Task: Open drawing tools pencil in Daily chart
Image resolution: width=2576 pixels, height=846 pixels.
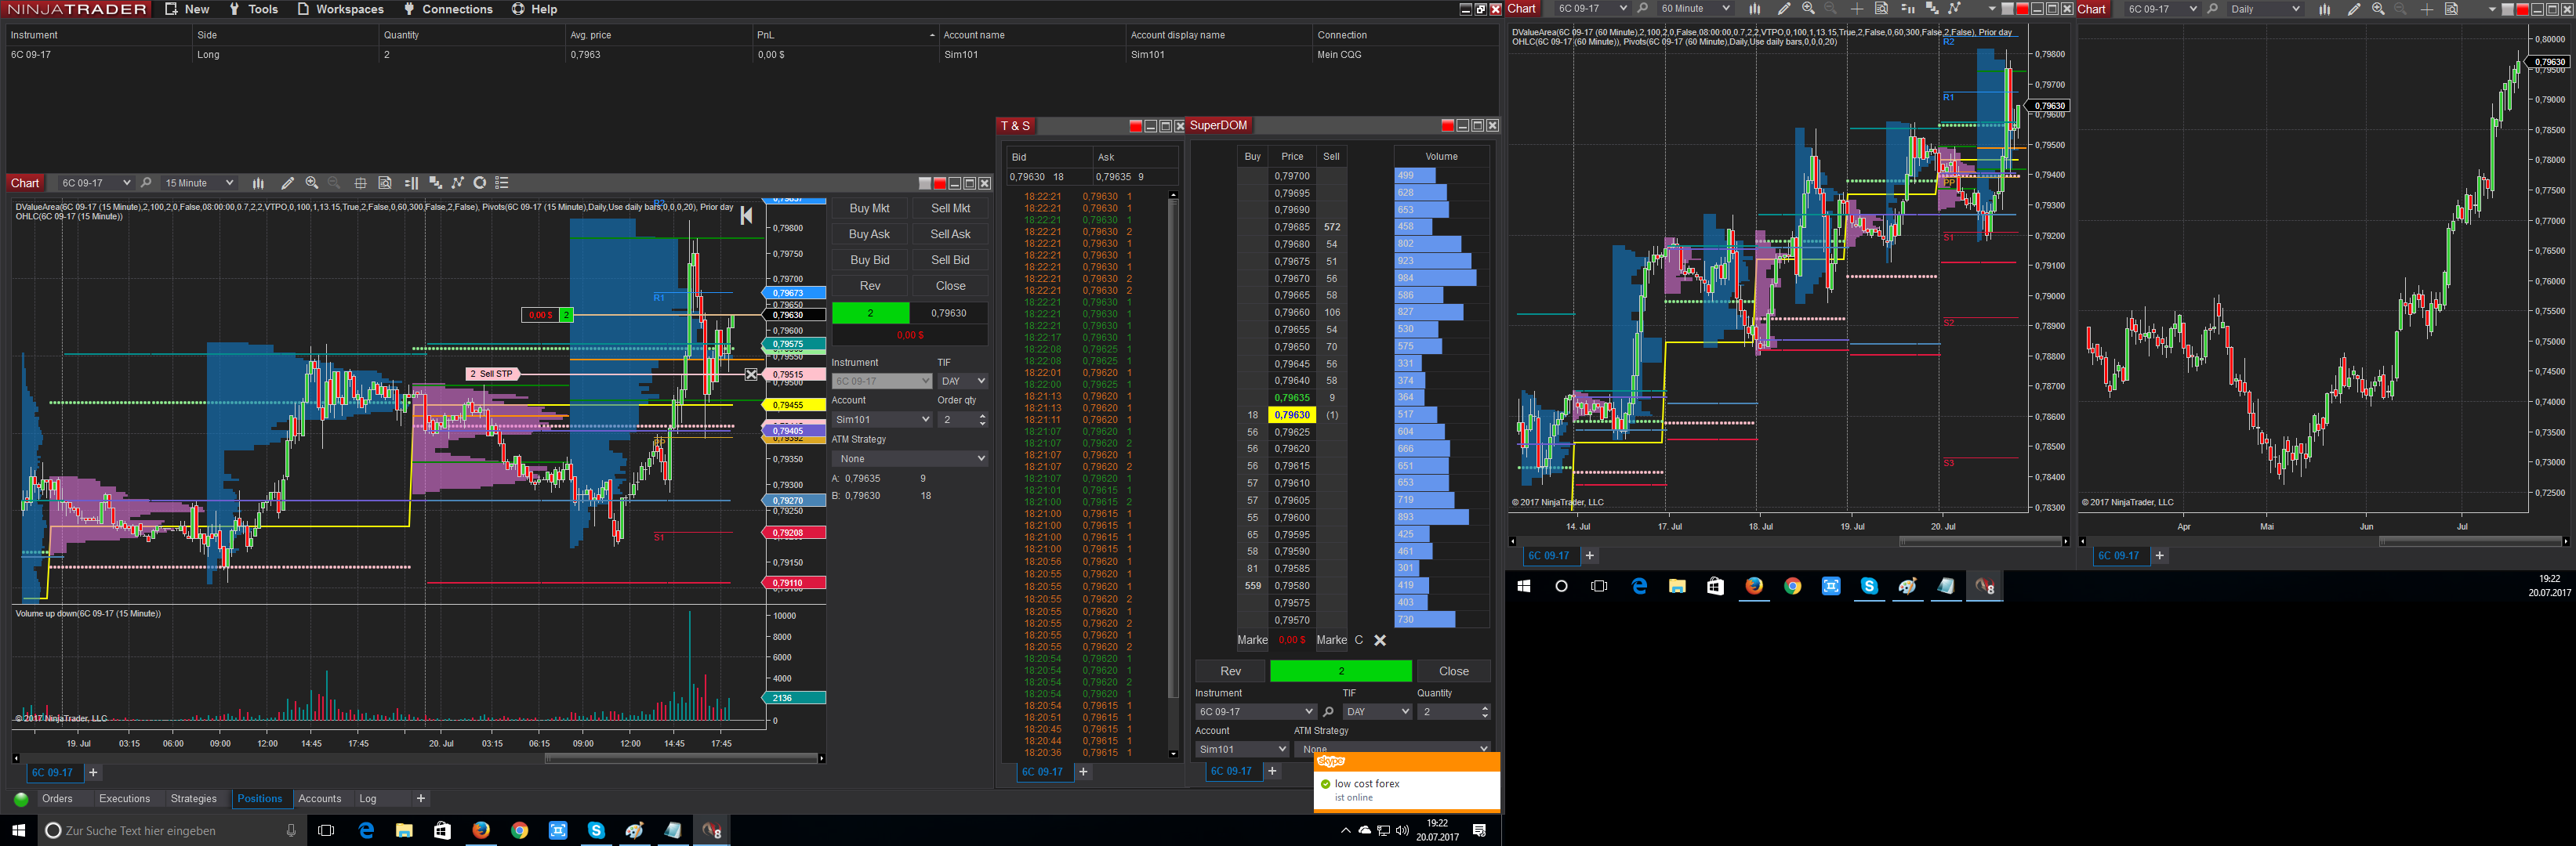Action: 2354,9
